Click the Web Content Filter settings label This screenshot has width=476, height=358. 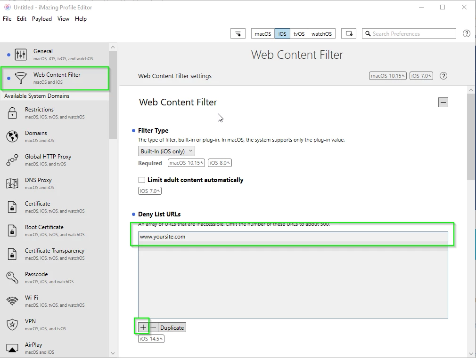175,76
